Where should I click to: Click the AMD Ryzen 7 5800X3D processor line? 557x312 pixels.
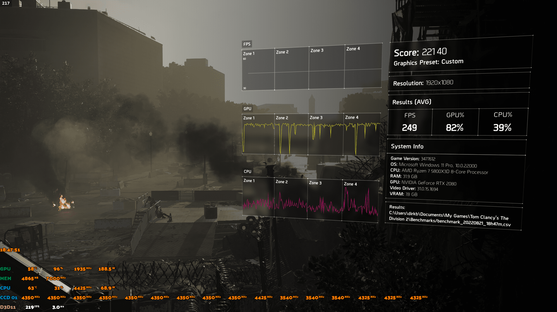(439, 171)
